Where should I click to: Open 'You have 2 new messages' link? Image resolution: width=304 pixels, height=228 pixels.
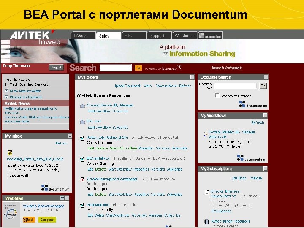(x=43, y=206)
